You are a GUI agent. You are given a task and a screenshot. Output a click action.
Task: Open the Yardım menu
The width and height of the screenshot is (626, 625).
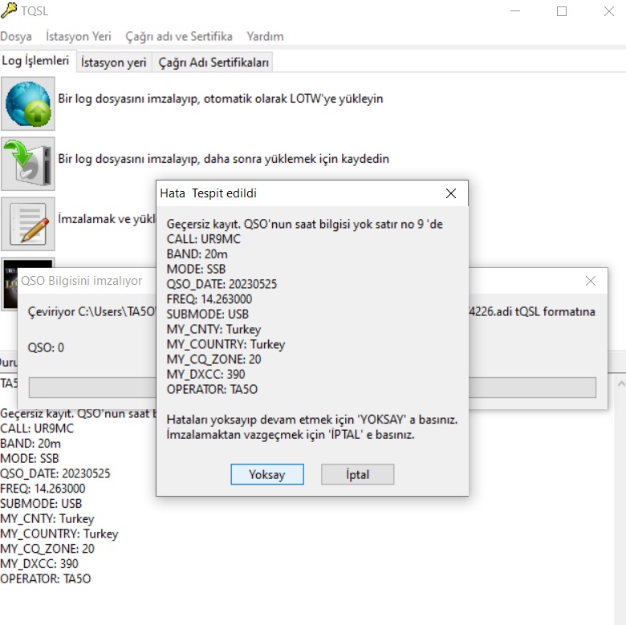coord(265,36)
